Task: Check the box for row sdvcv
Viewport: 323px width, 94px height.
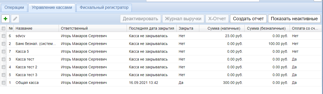Action: [x=4, y=36]
